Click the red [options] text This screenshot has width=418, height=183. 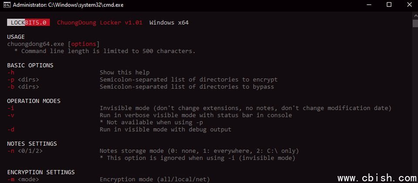[x=85, y=44]
